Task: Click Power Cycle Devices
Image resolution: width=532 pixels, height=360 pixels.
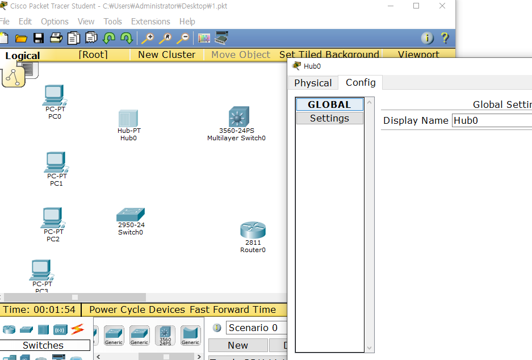Action: [137, 309]
